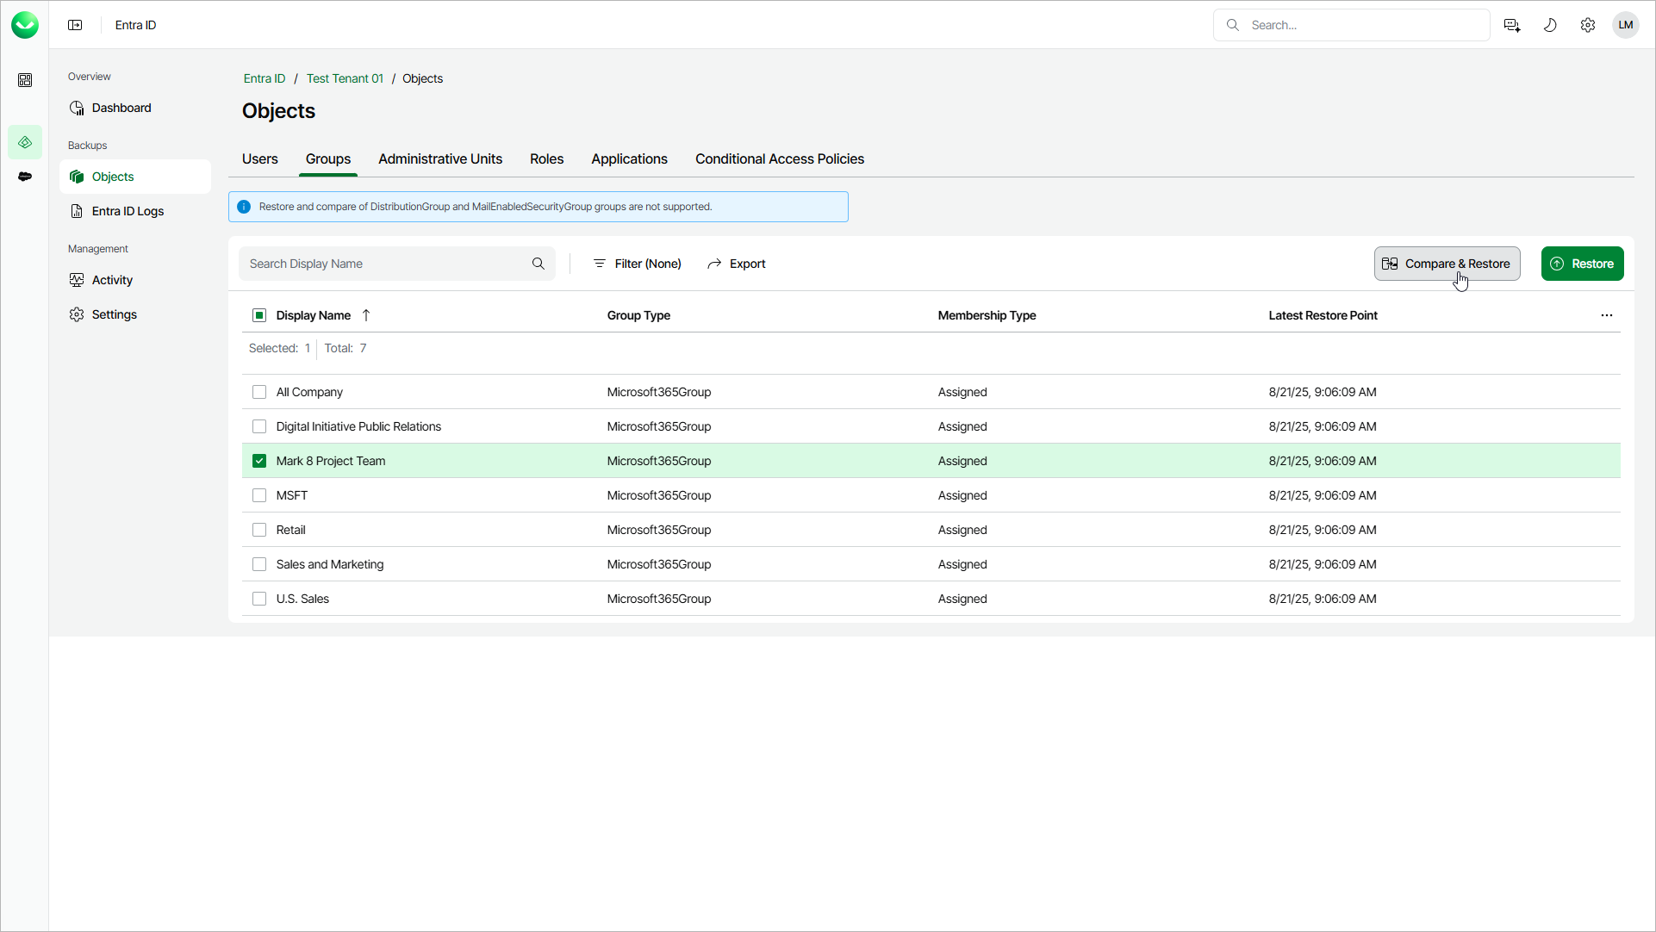This screenshot has height=932, width=1656.
Task: Click the search magnifier in Display Name box
Action: (x=539, y=264)
